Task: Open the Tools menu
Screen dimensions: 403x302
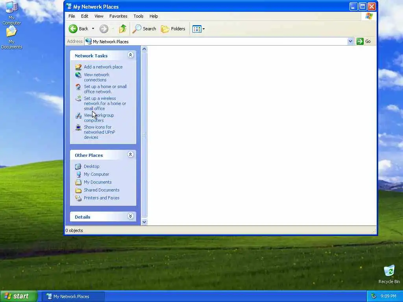Action: (138, 16)
